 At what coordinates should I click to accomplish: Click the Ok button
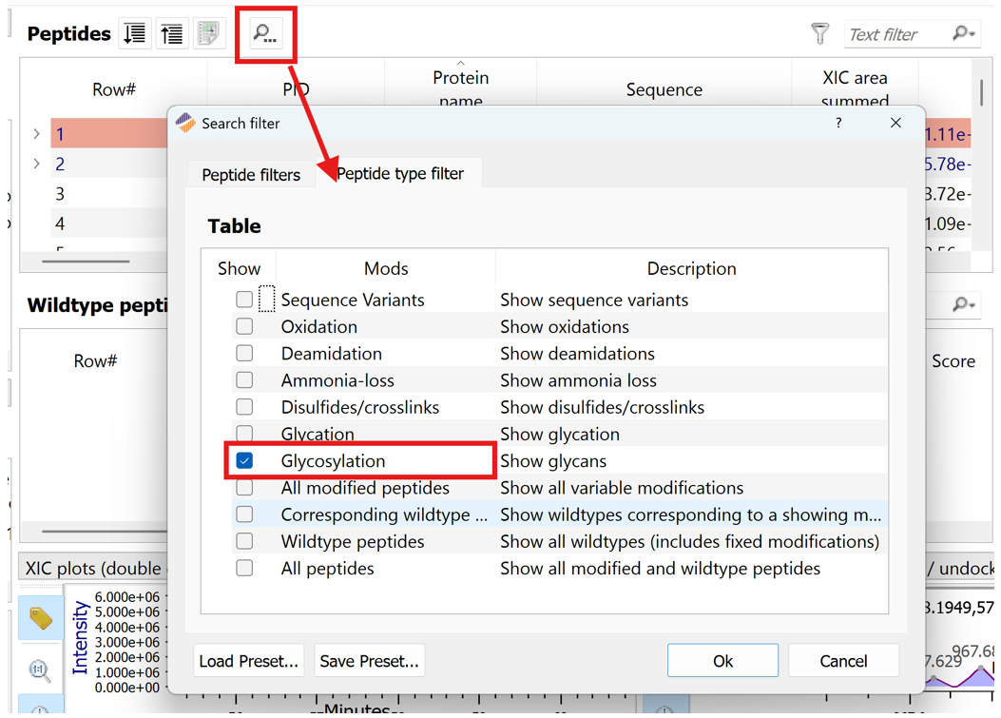[x=722, y=661]
